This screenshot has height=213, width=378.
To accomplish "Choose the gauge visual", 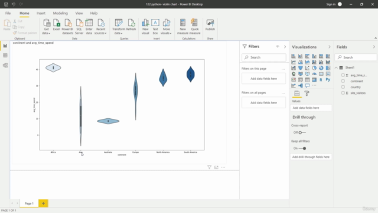I will pyautogui.click(x=314, y=74).
